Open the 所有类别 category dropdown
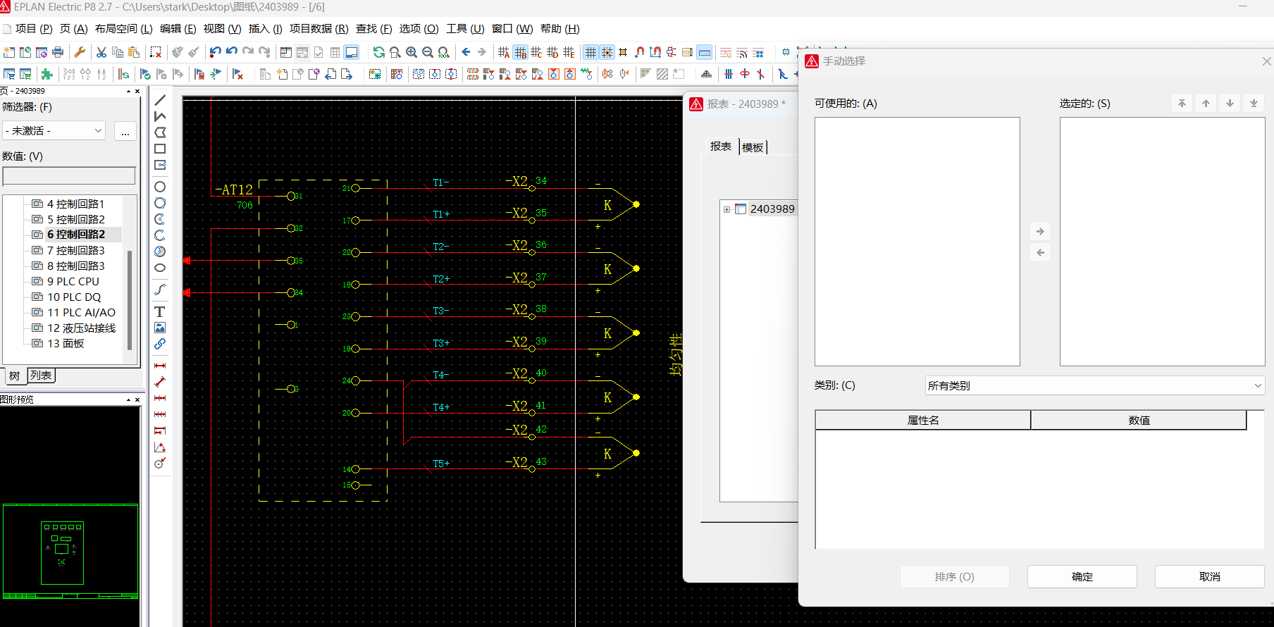This screenshot has height=627, width=1274. point(1094,385)
